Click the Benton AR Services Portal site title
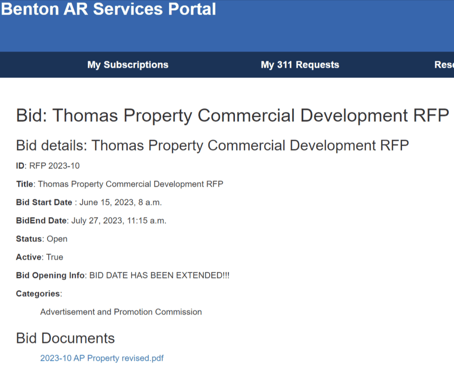Screen dimensions: 454x375 click(108, 9)
